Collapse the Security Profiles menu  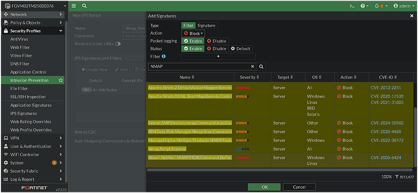click(33, 31)
